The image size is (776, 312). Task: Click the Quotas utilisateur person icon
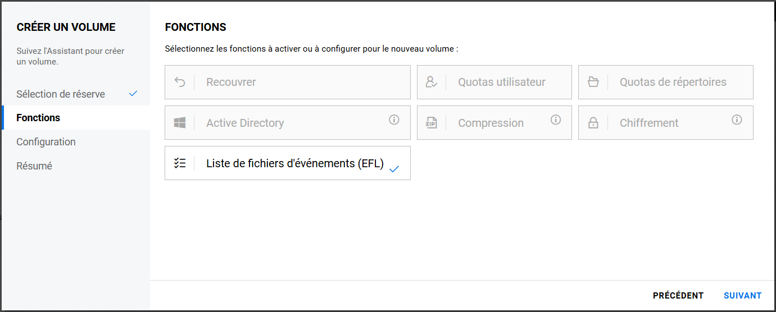coord(432,82)
